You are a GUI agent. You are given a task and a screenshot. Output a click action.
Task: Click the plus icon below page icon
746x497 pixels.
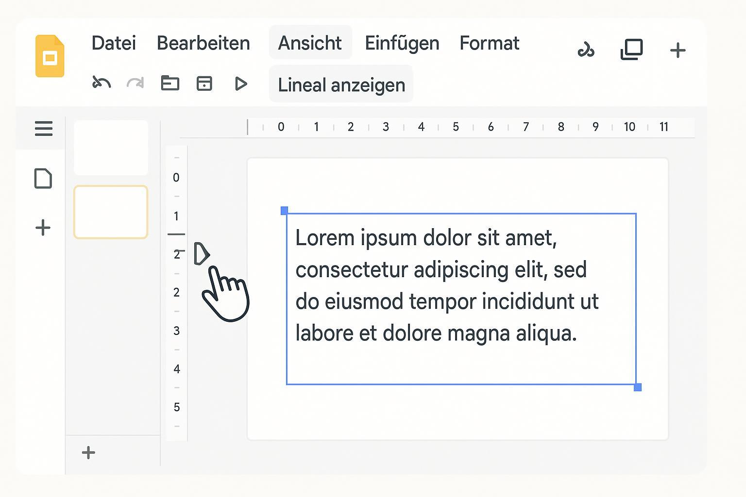point(43,227)
